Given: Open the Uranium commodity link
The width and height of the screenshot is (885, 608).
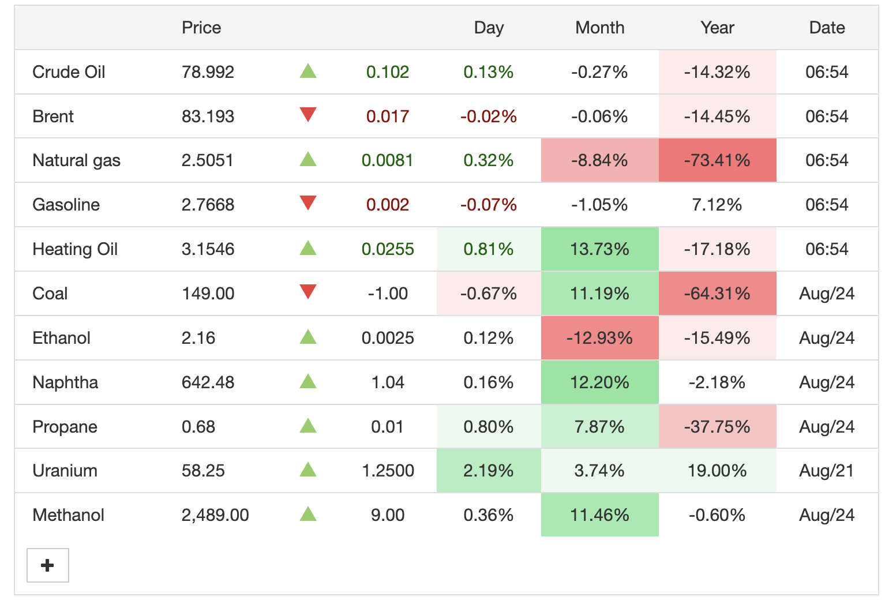Looking at the screenshot, I should (65, 471).
